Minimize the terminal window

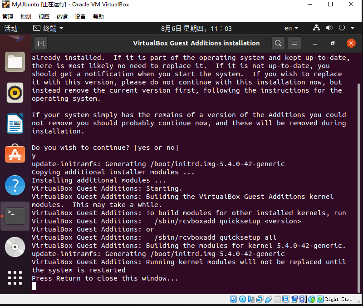tap(315, 44)
